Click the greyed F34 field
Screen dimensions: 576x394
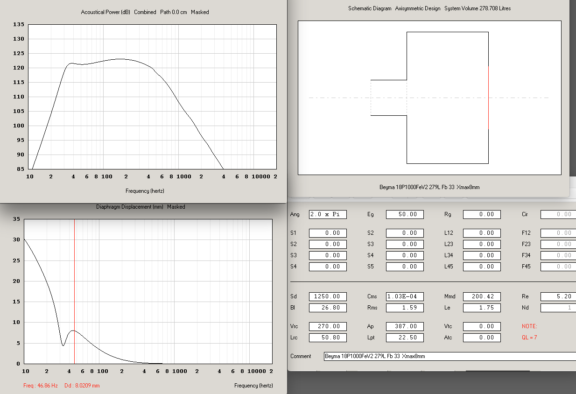(558, 255)
